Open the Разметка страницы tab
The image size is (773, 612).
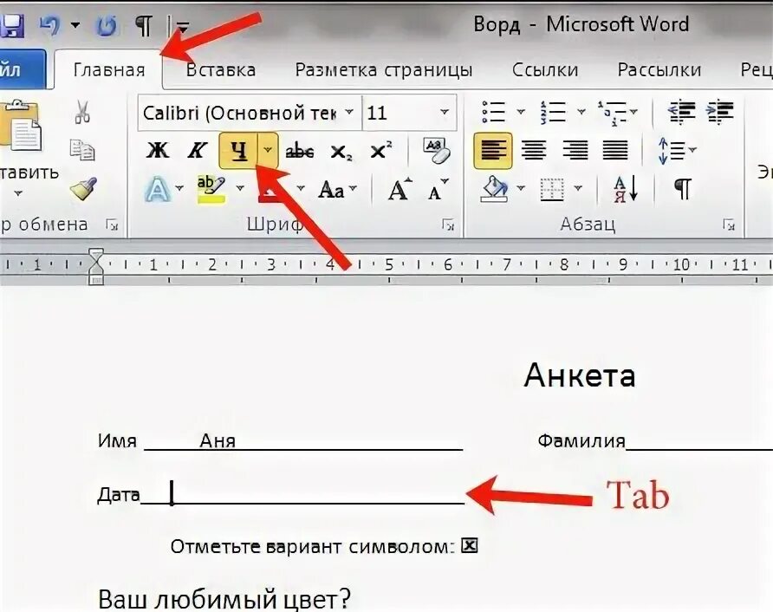point(384,70)
